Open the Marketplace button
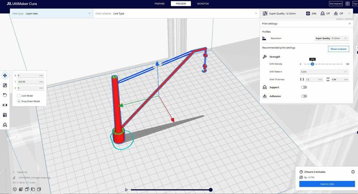The image size is (358, 194). [x=336, y=4]
